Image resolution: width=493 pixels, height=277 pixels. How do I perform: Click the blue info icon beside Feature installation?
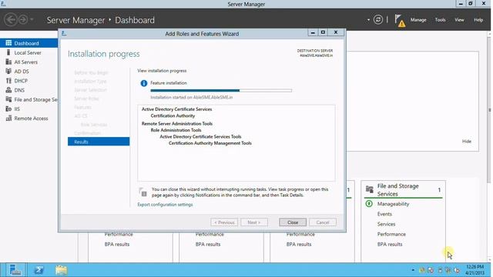[x=144, y=83]
